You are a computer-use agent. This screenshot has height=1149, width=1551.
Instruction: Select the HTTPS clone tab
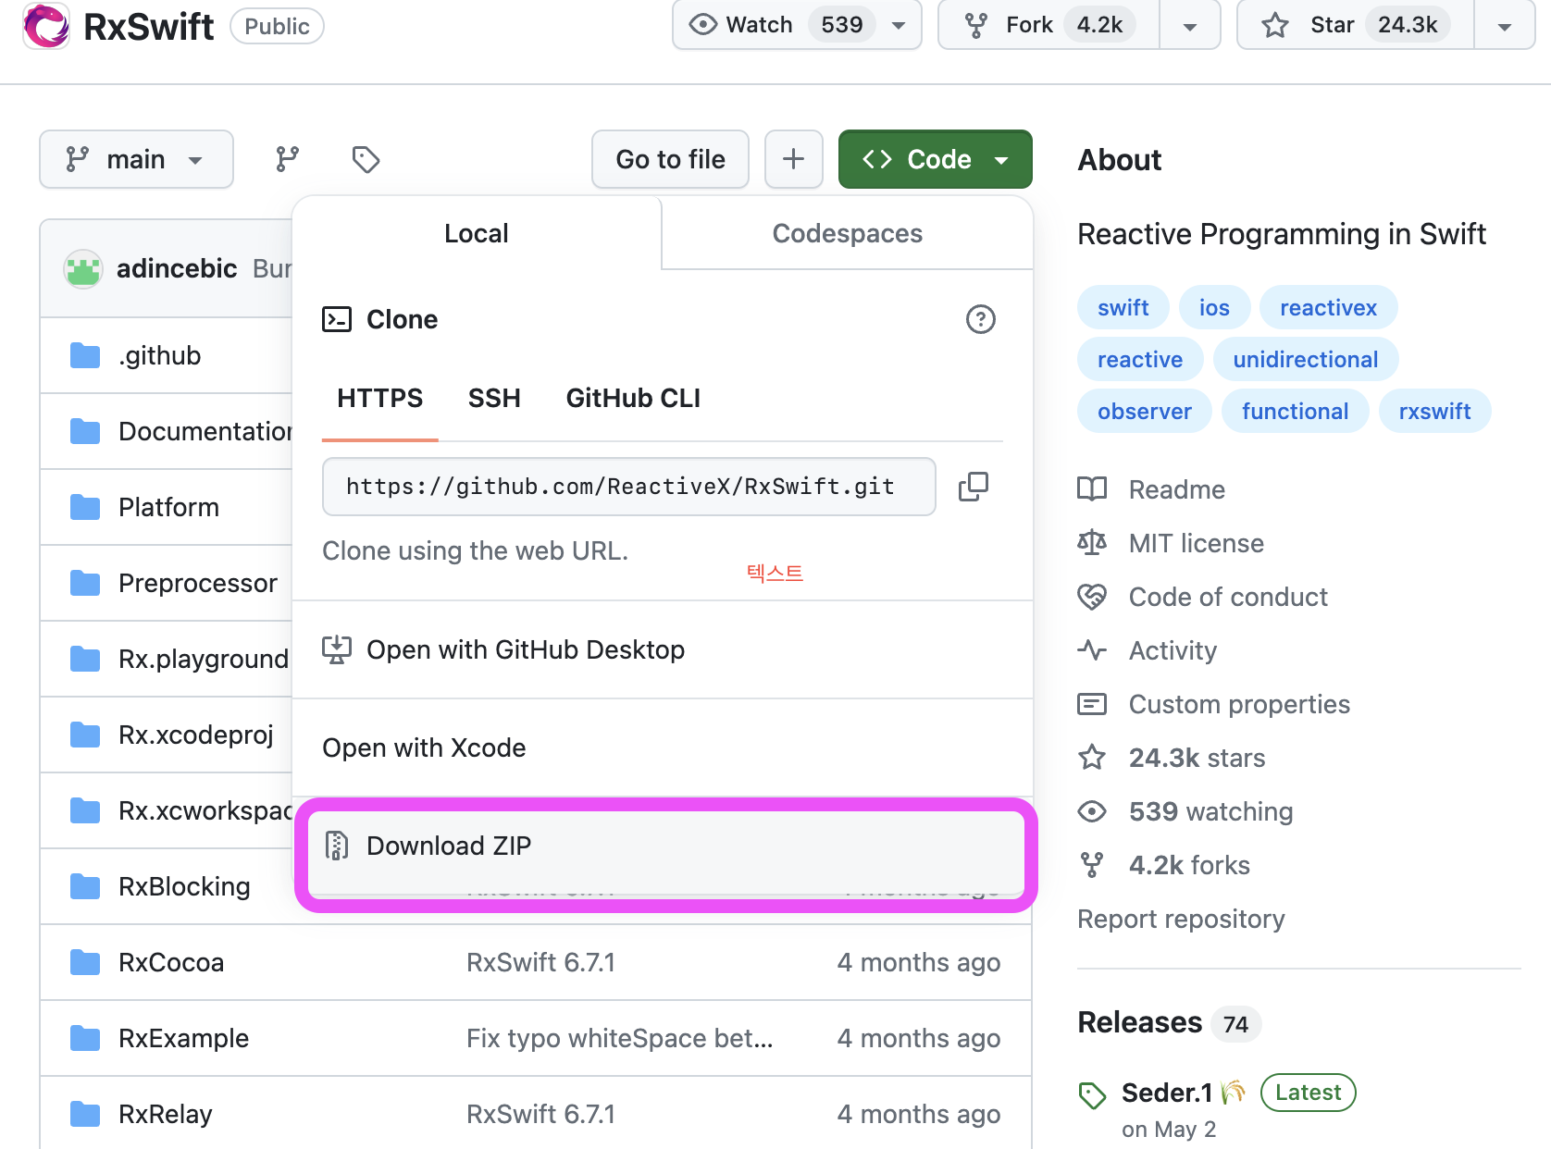[x=379, y=399]
